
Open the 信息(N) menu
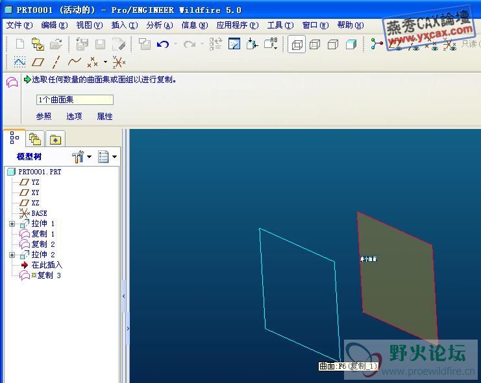point(195,25)
